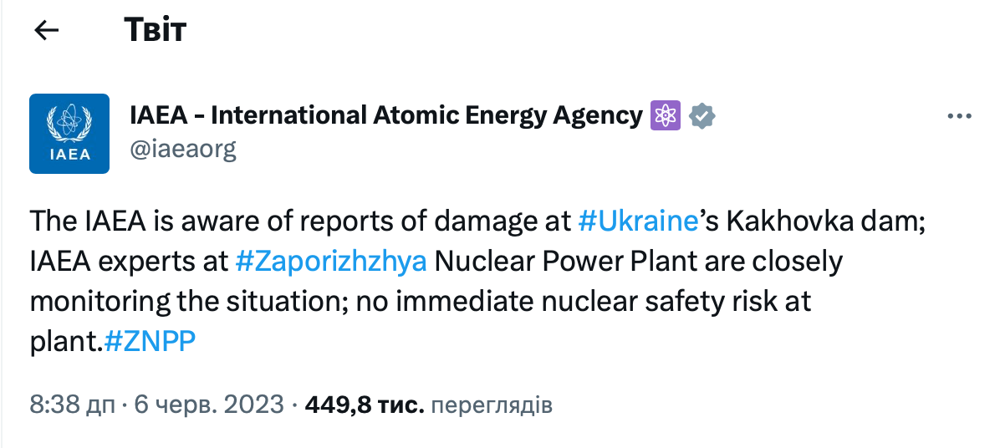
Task: Click the IAEA display name
Action: 385,115
